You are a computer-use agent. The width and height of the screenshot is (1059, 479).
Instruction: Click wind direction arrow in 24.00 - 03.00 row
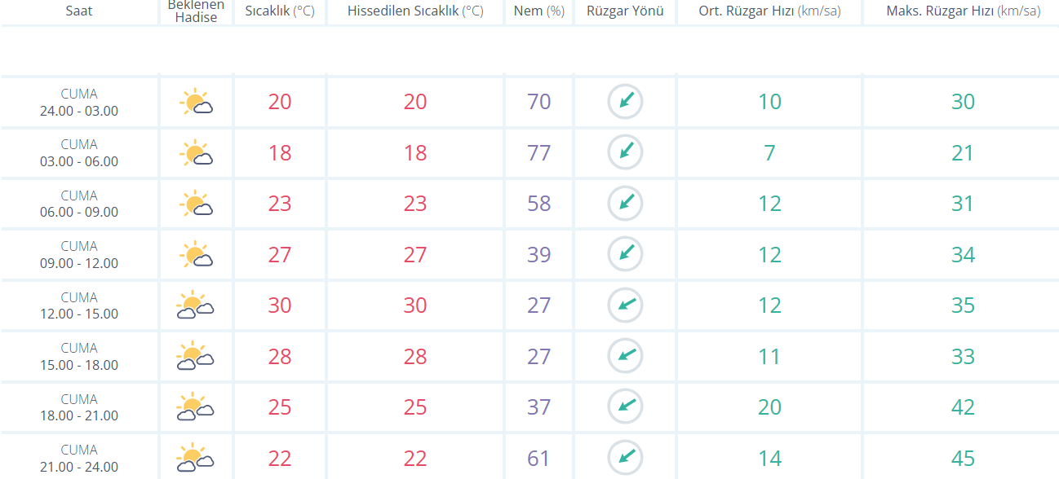tap(626, 102)
